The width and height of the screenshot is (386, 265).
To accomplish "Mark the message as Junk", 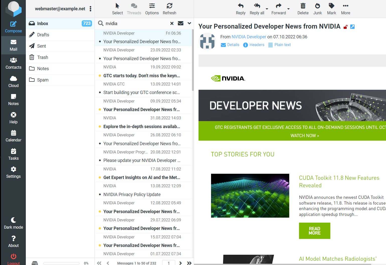I will (x=318, y=9).
